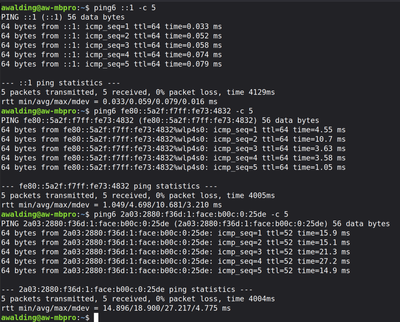The height and width of the screenshot is (322, 400).
Task: Click the rtt line showing 1.049/4.698/10.681/3.210 ms
Action: pyautogui.click(x=111, y=205)
